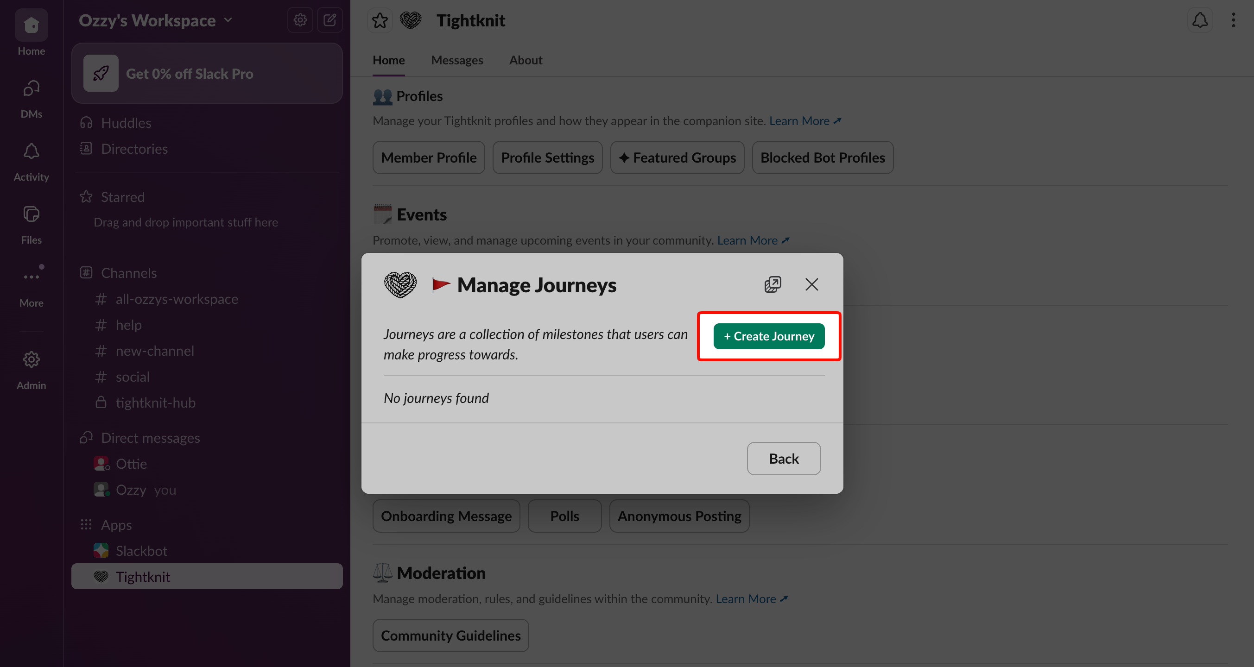
Task: Collapse the Channels section
Action: pos(86,272)
